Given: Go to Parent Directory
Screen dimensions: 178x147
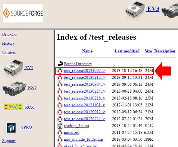Looking at the screenshot, I should (x=78, y=64).
